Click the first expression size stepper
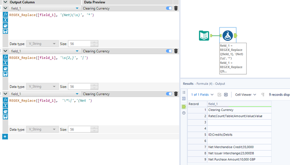 [94, 44]
